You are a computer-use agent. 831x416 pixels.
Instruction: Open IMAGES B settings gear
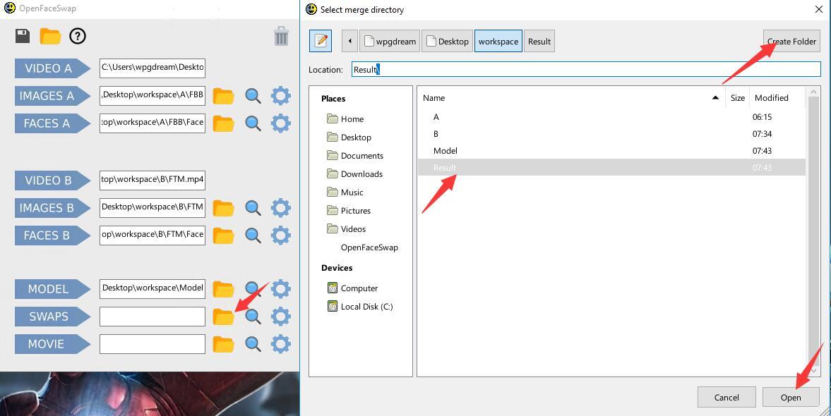[x=280, y=208]
